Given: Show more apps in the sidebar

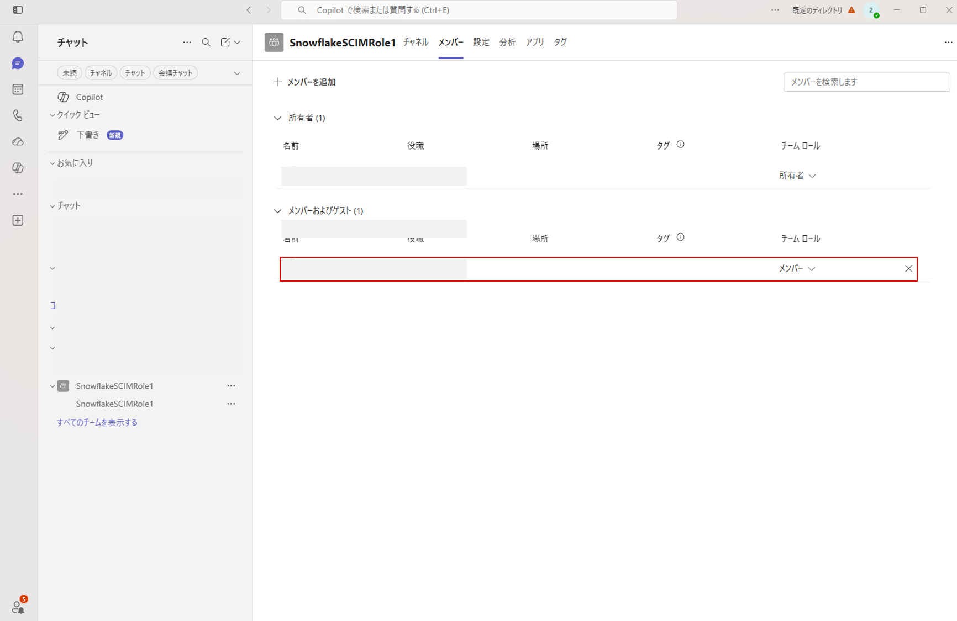Looking at the screenshot, I should point(18,194).
